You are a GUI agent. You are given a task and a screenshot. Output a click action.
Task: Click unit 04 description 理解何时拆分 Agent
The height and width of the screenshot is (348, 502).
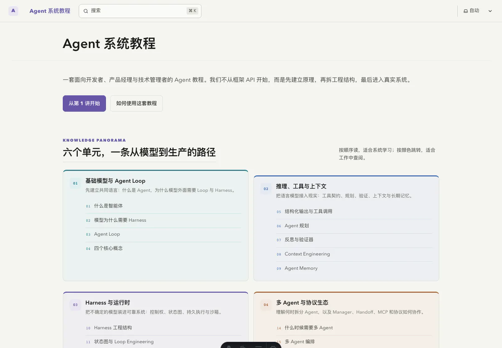click(351, 312)
